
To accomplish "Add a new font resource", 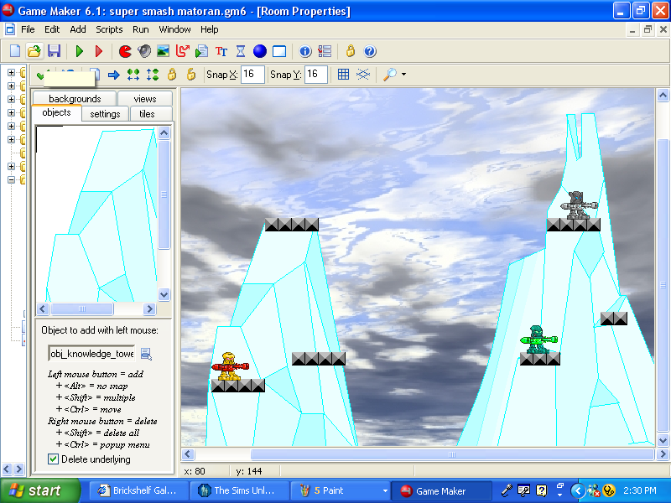I will point(220,50).
